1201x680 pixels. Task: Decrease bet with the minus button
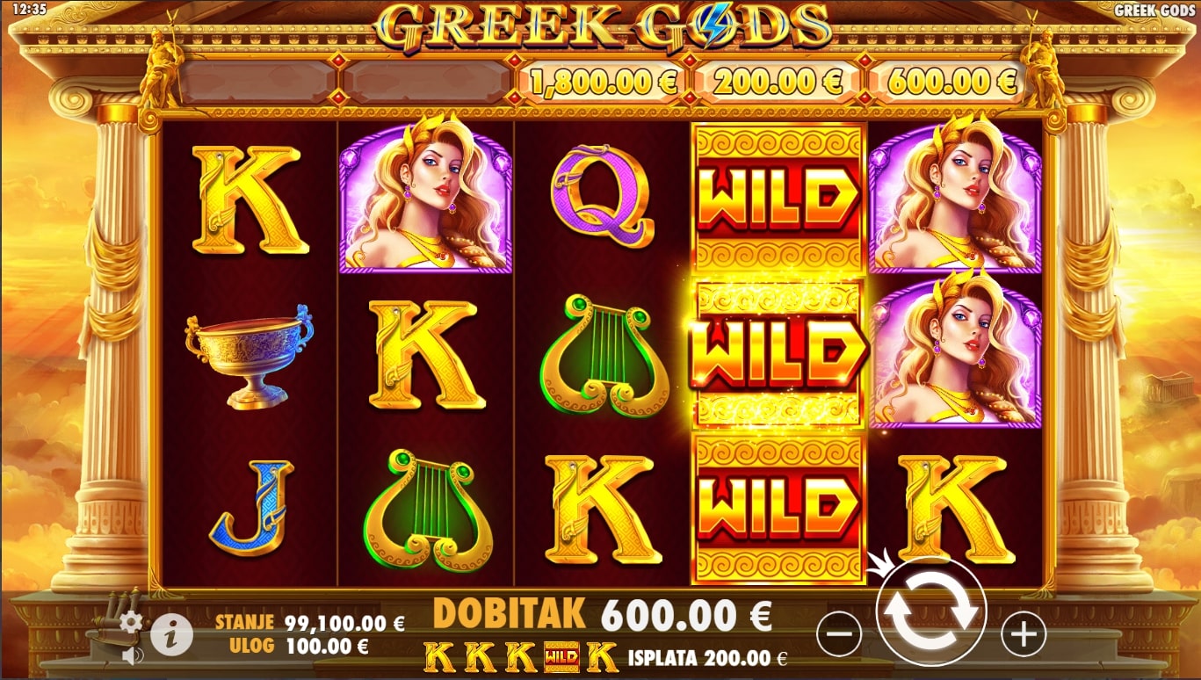click(840, 633)
